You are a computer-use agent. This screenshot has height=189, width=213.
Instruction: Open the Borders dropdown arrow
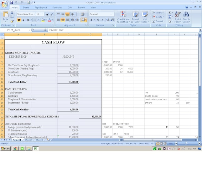pos(39,20)
